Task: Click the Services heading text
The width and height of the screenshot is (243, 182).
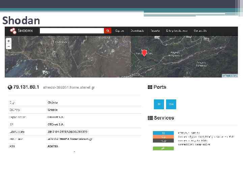Action: 164,118
